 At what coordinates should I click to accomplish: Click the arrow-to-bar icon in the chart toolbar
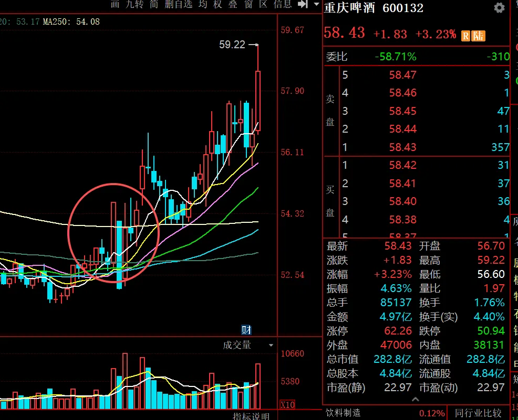click(x=303, y=4)
